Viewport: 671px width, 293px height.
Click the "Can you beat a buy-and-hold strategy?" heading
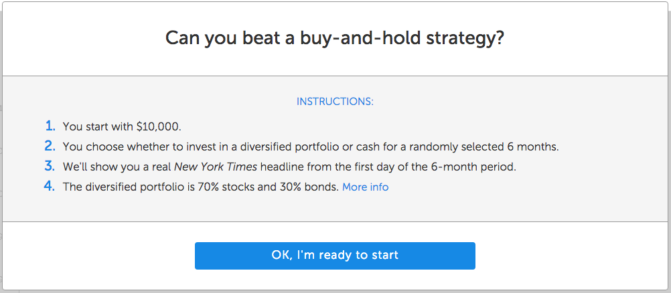[x=335, y=38]
